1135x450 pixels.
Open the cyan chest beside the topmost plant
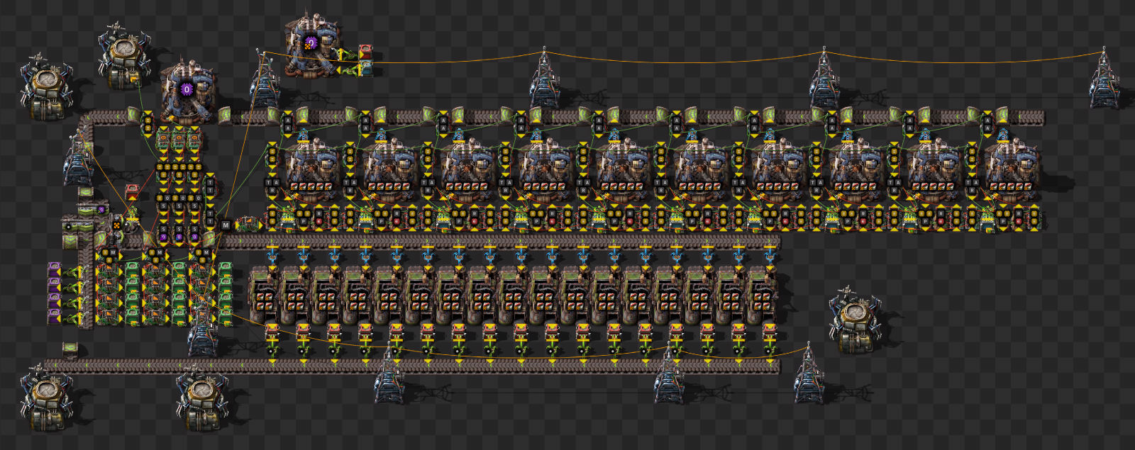coord(365,68)
